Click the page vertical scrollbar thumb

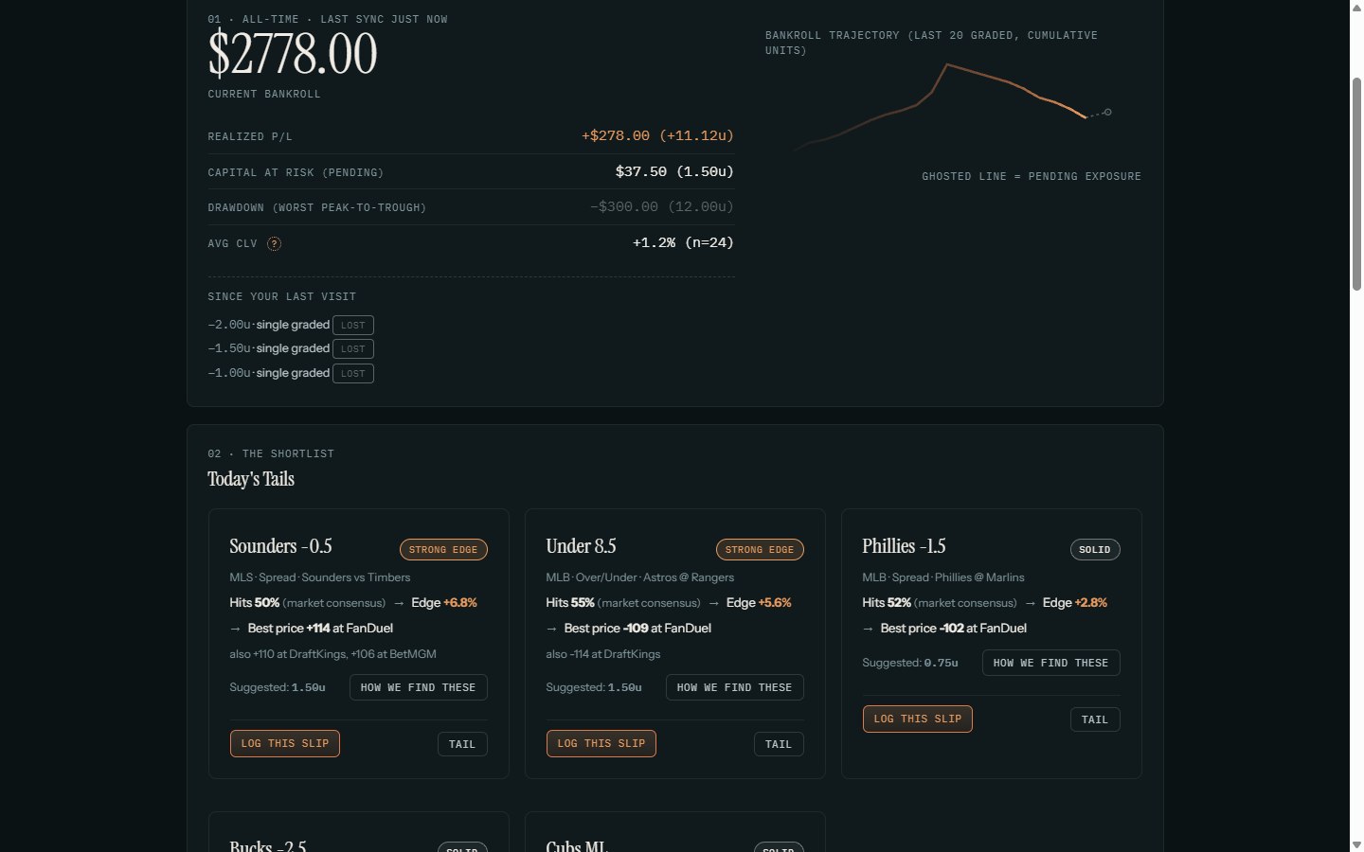[x=1356, y=183]
